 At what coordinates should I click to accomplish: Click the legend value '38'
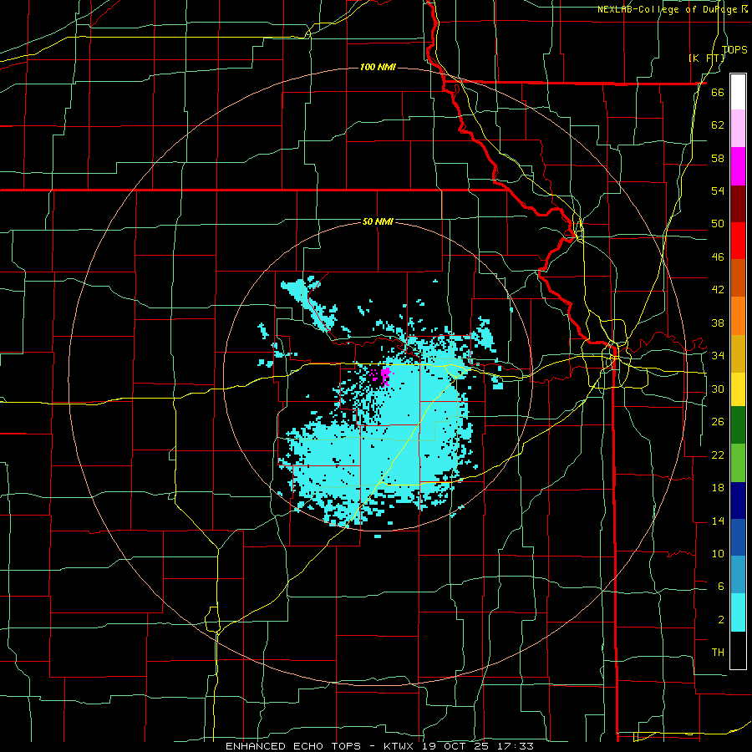point(718,323)
